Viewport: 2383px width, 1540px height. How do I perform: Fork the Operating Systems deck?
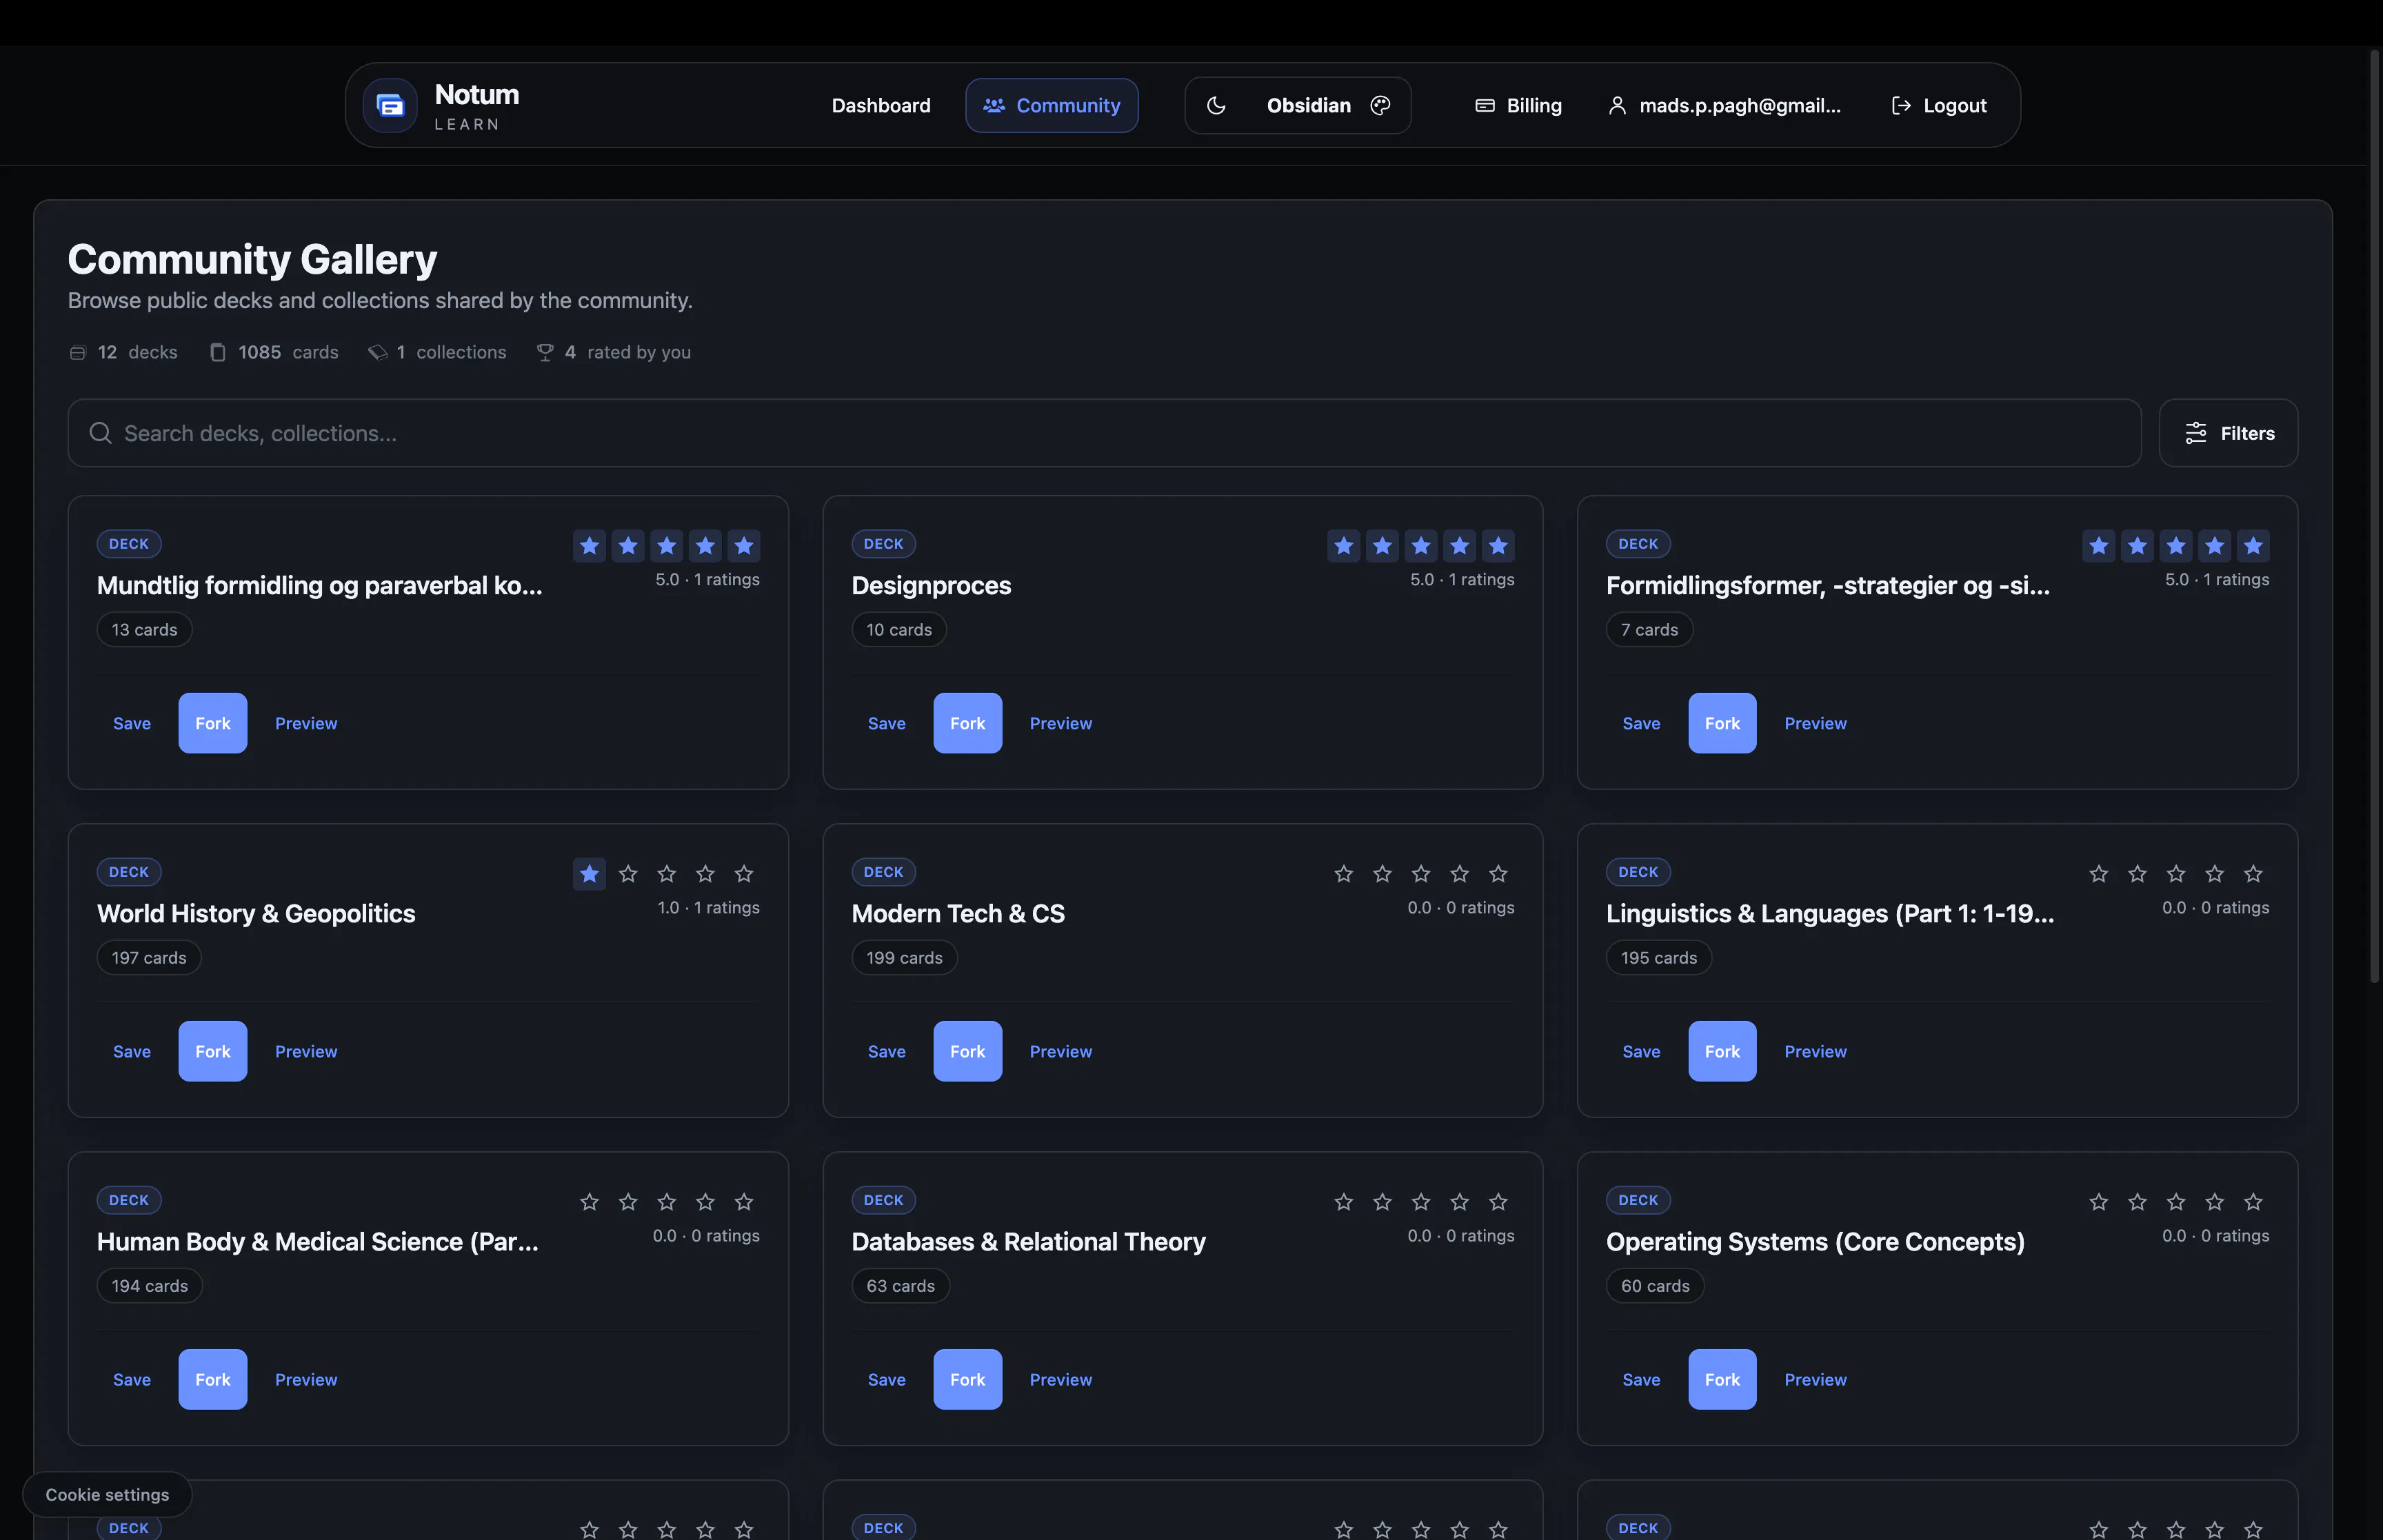1722,1379
